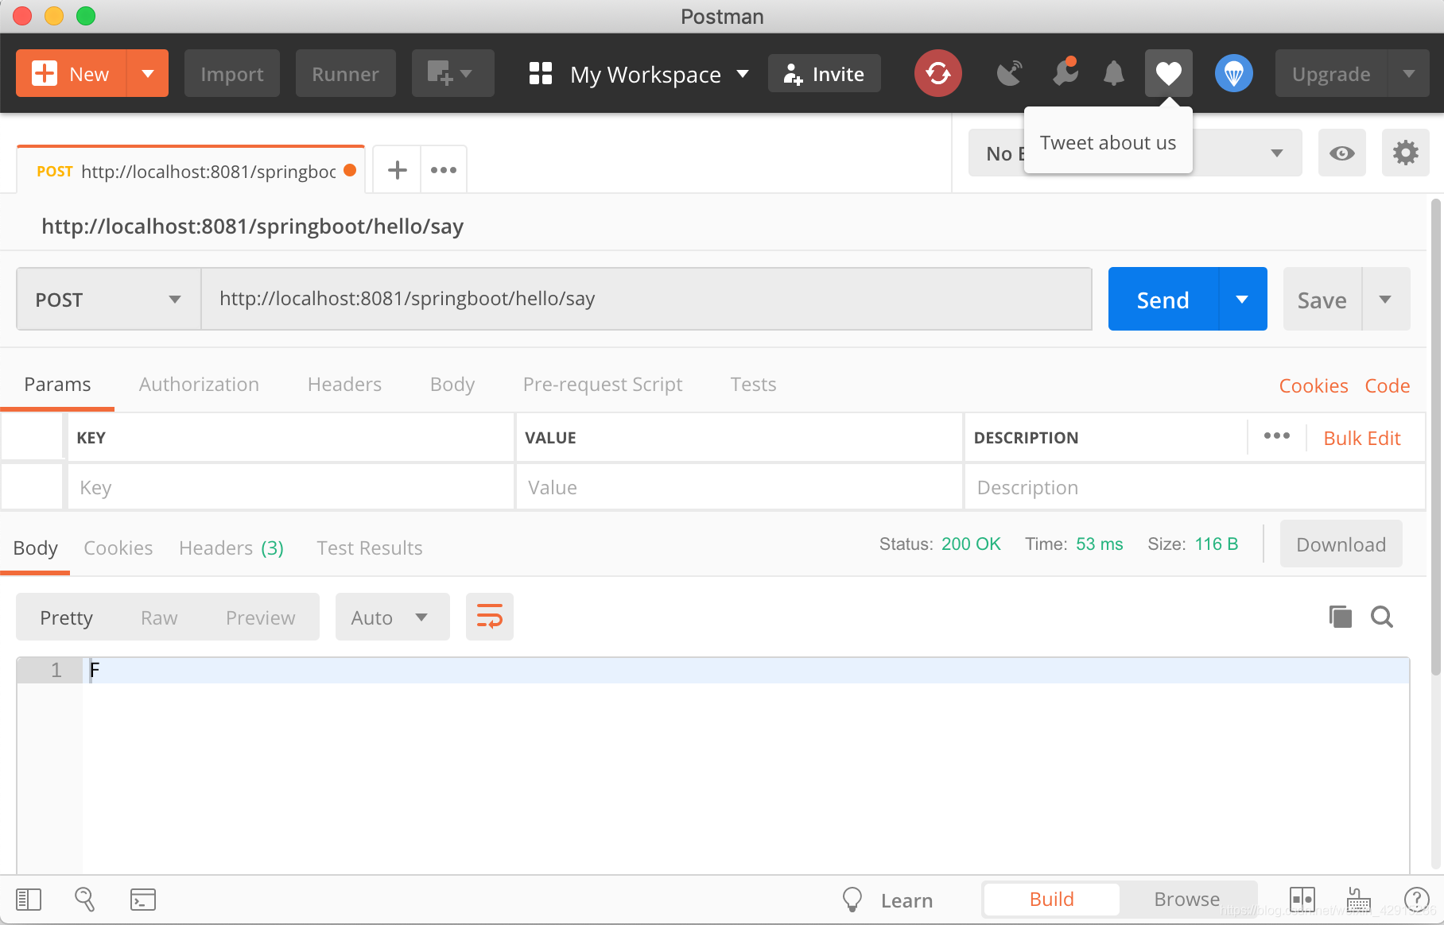Select the Preview view
This screenshot has width=1444, height=925.
260,617
